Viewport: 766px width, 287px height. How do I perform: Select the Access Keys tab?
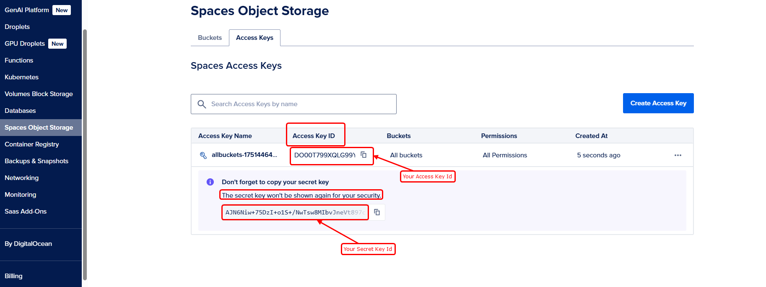254,38
